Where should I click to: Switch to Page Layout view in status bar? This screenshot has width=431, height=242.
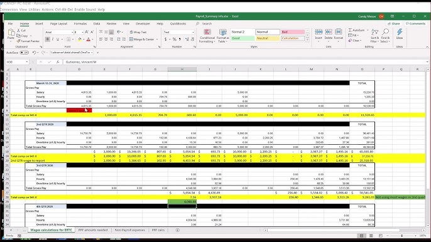pyautogui.click(x=371, y=236)
